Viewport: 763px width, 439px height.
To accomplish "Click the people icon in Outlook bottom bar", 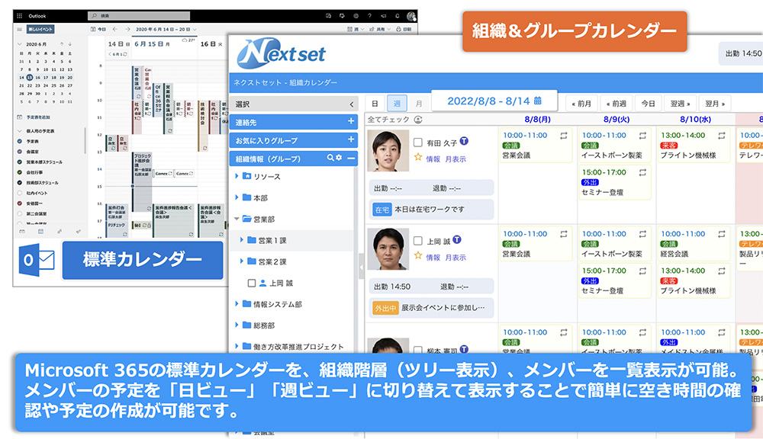I will click(60, 232).
